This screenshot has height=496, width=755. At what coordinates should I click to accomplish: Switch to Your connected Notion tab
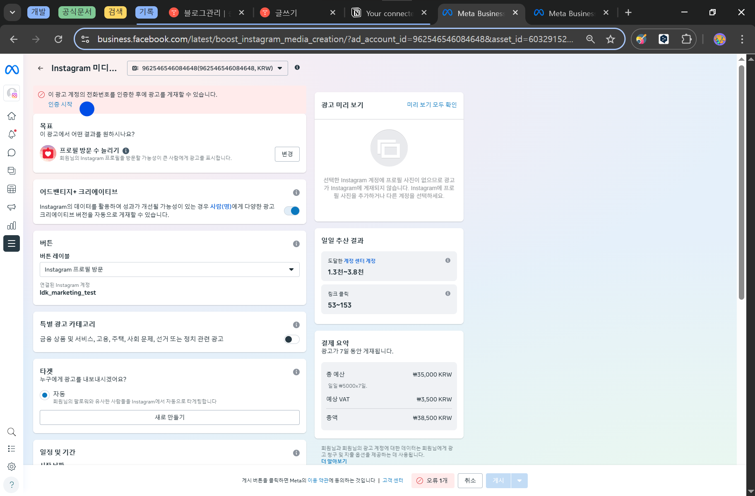tap(389, 13)
